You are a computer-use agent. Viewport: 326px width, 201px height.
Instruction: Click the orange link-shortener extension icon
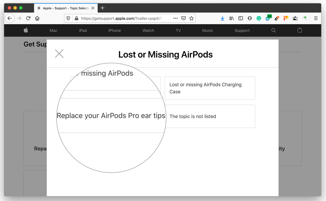point(277,18)
